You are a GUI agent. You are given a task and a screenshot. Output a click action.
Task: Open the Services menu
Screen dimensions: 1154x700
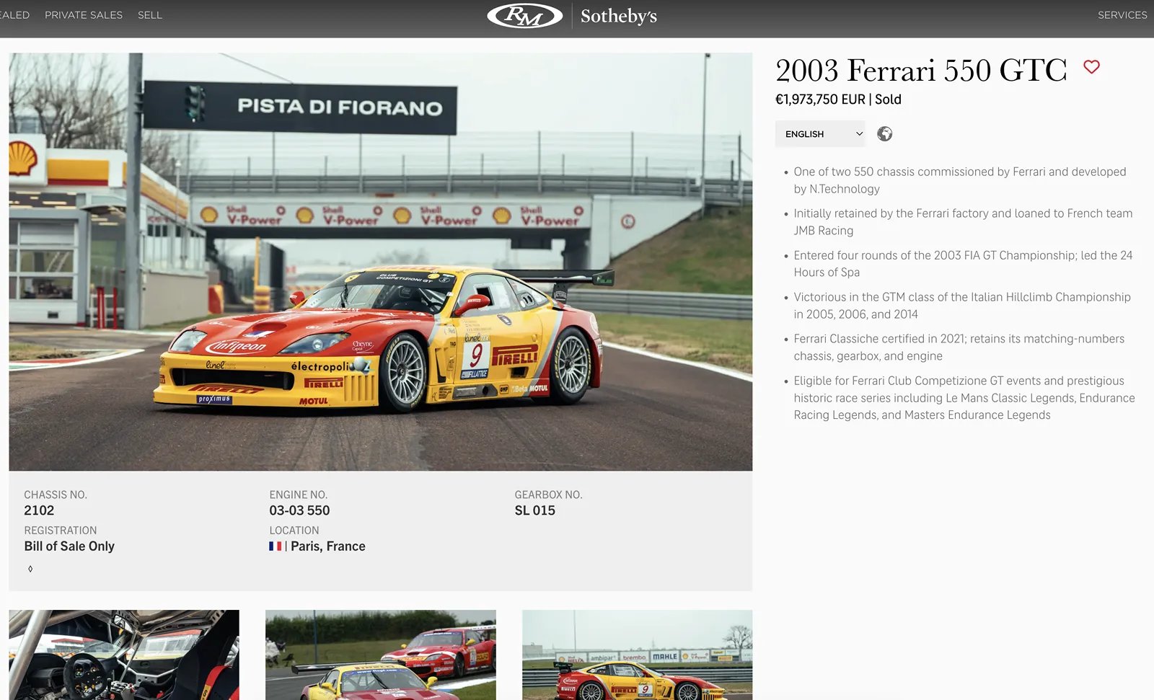click(x=1122, y=15)
